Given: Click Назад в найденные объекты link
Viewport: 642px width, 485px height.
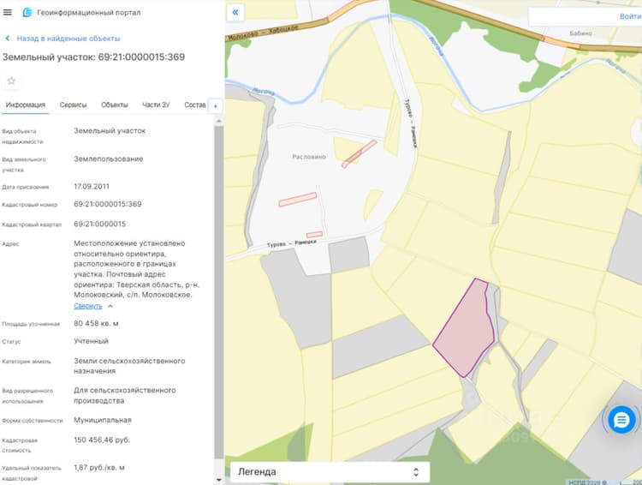Looking at the screenshot, I should click(68, 38).
